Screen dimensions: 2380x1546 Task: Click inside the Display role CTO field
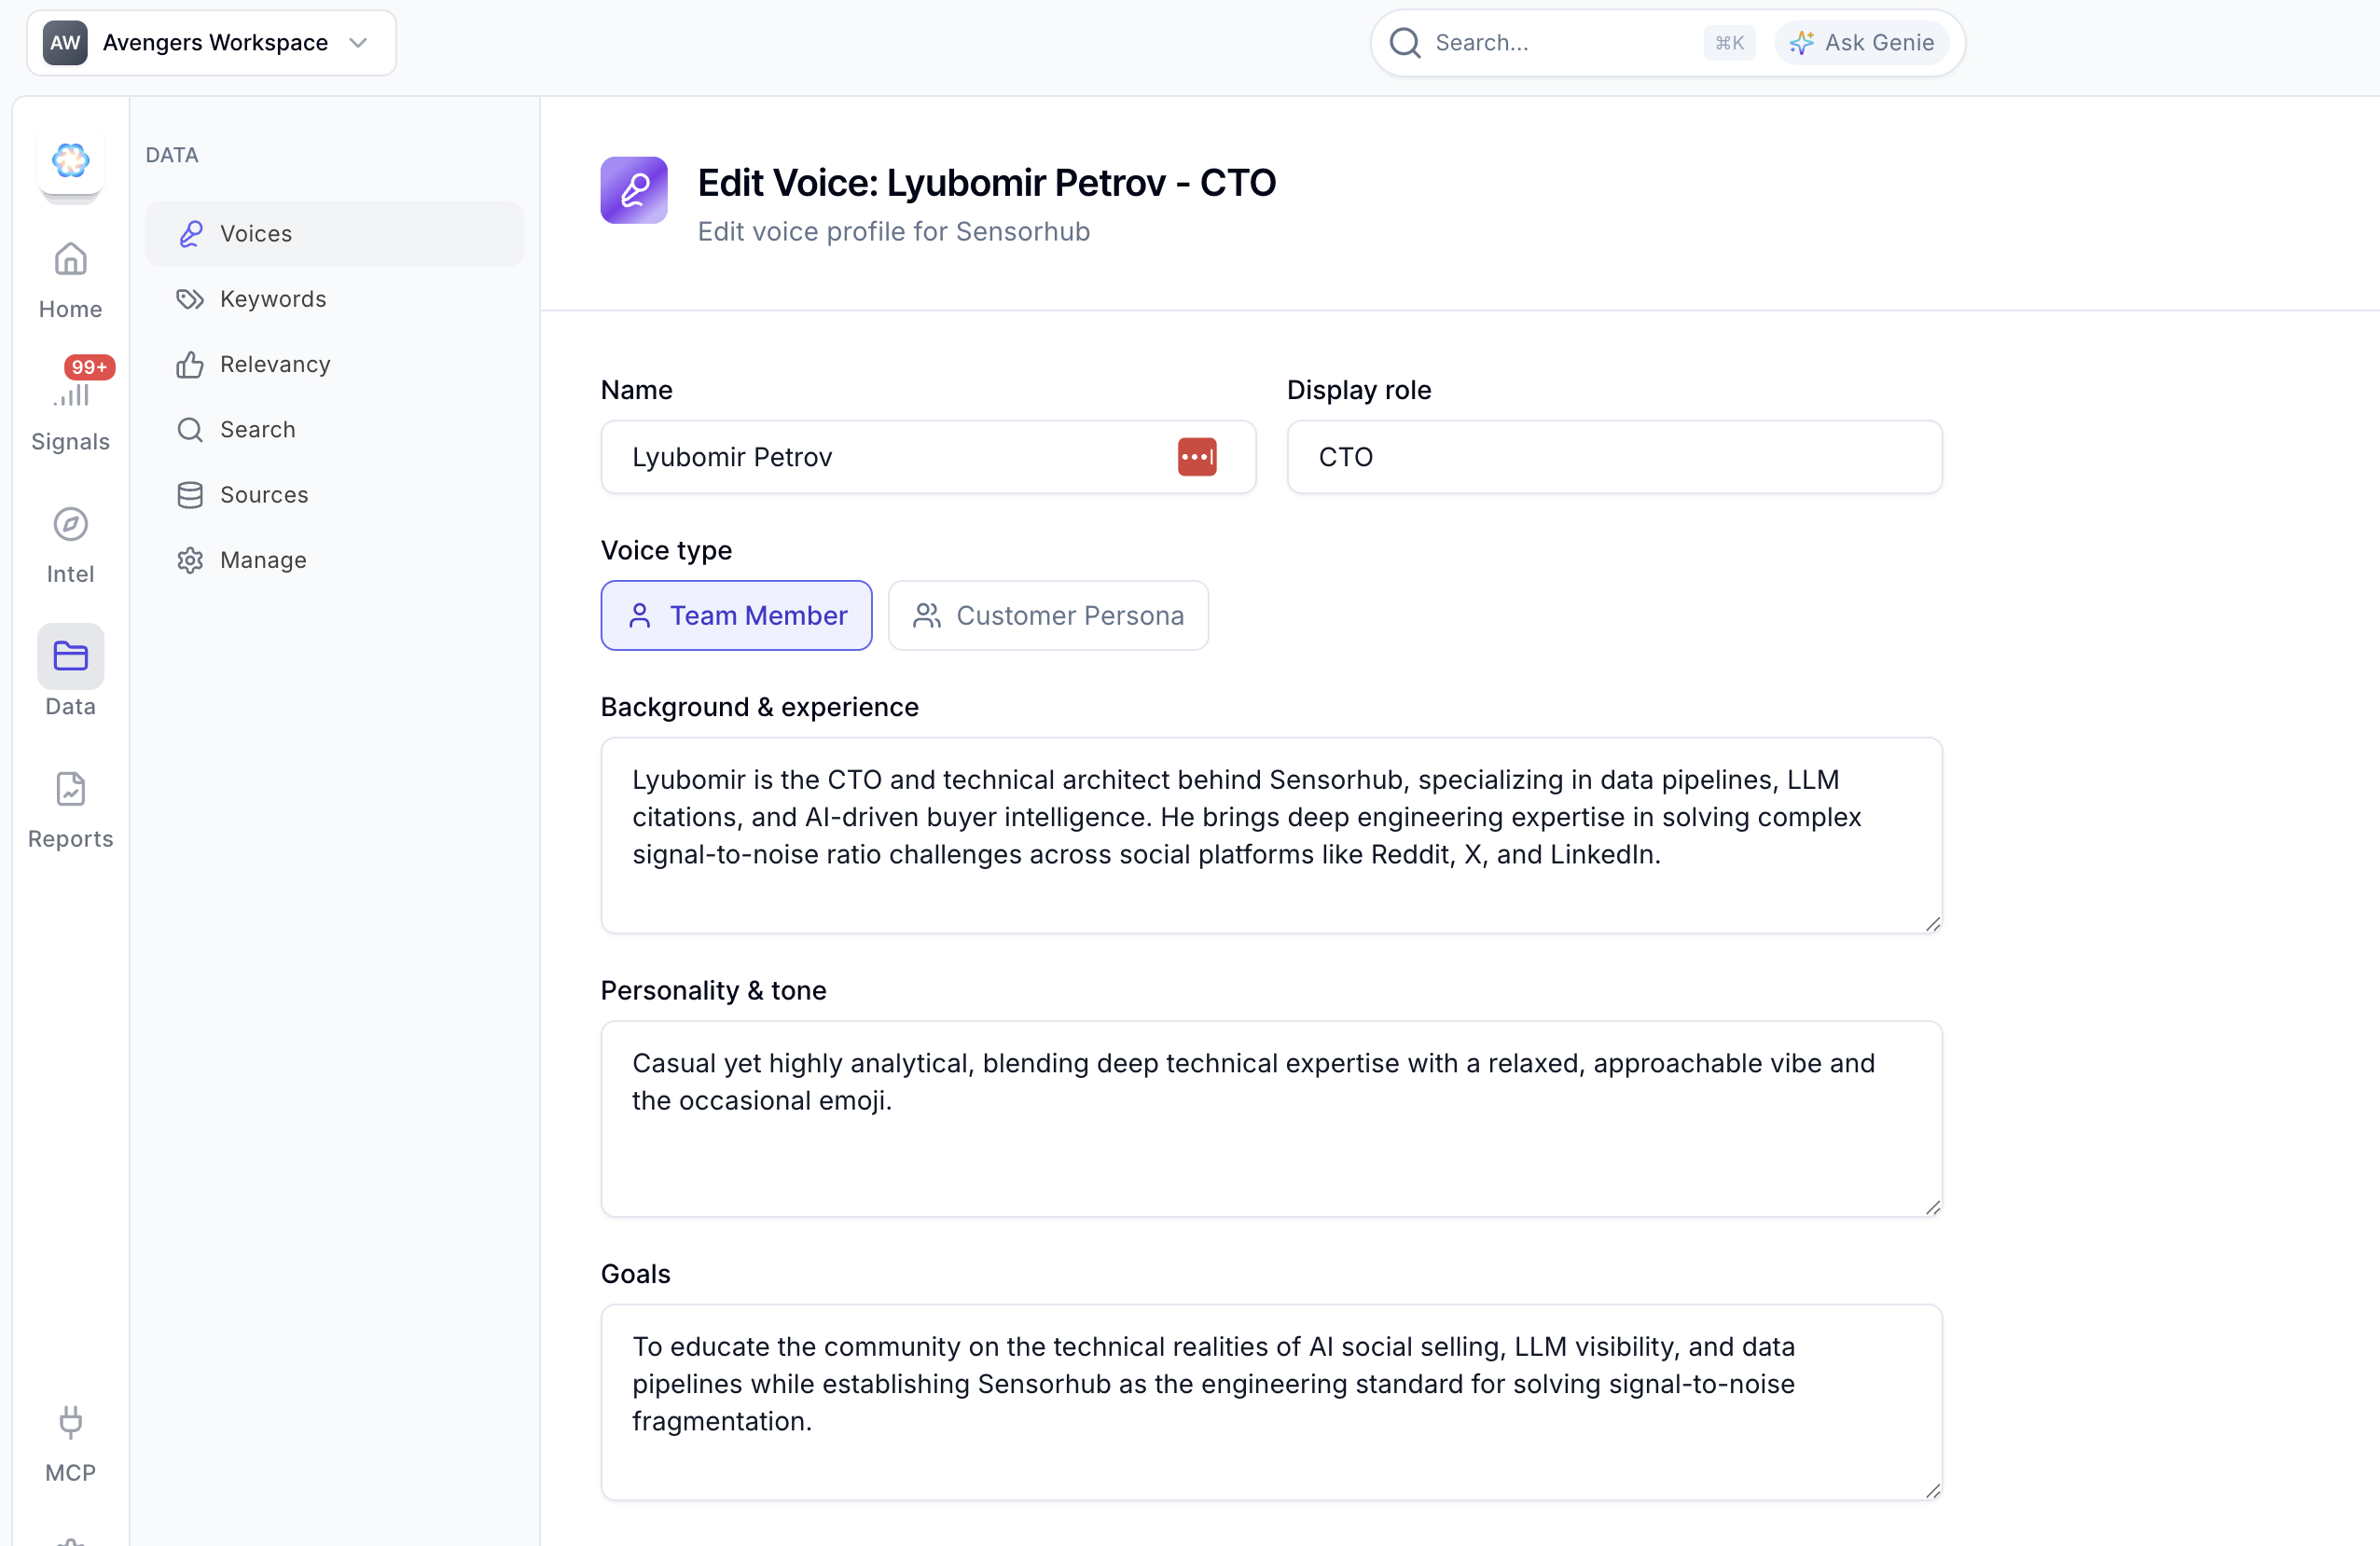[1613, 456]
